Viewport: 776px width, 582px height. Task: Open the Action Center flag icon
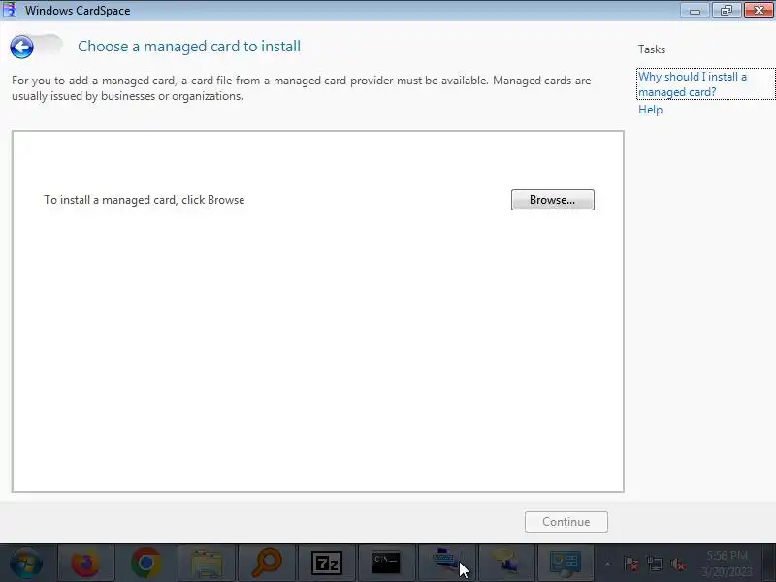tap(631, 564)
